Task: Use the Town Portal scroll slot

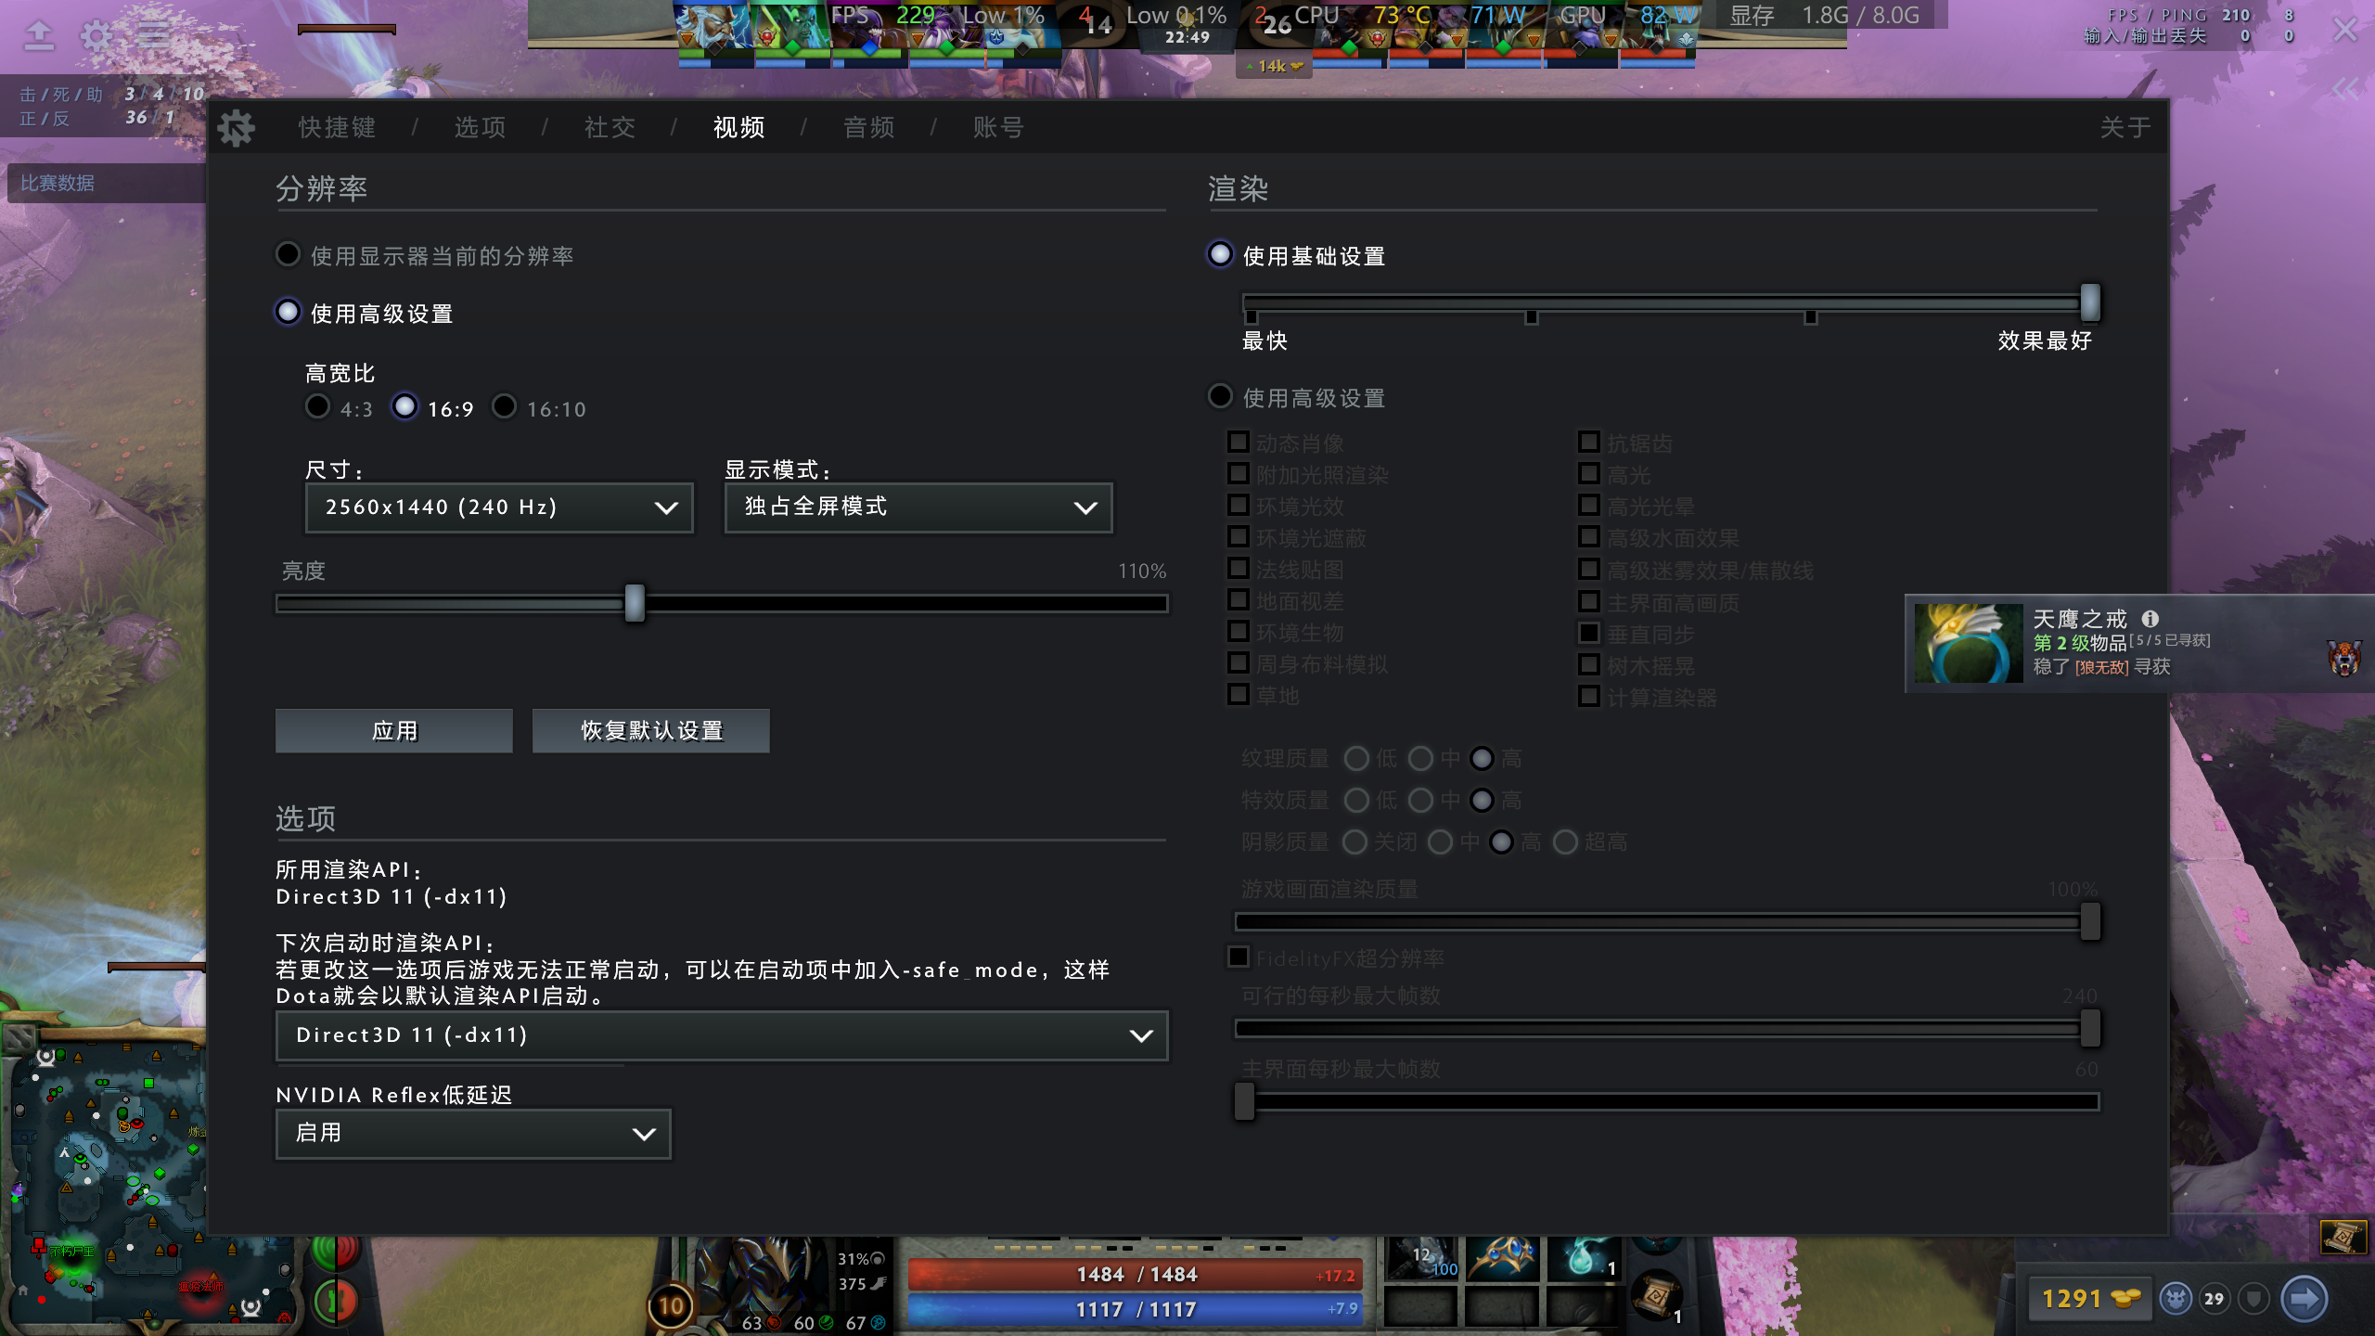Action: point(1658,1296)
